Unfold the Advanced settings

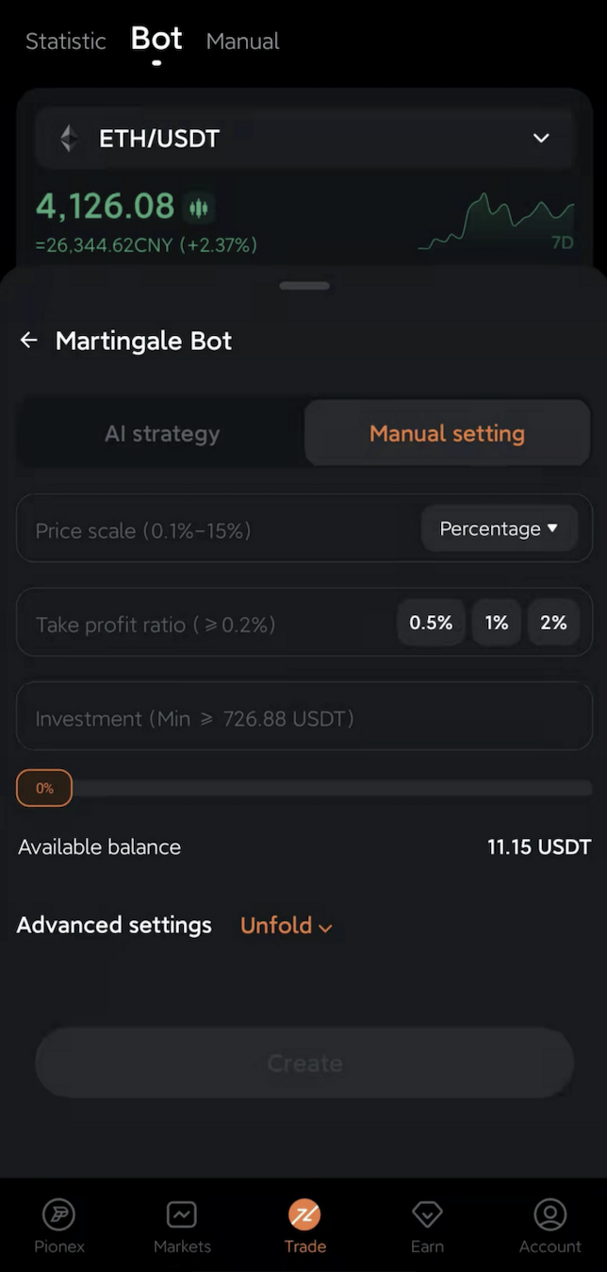pyautogui.click(x=286, y=926)
